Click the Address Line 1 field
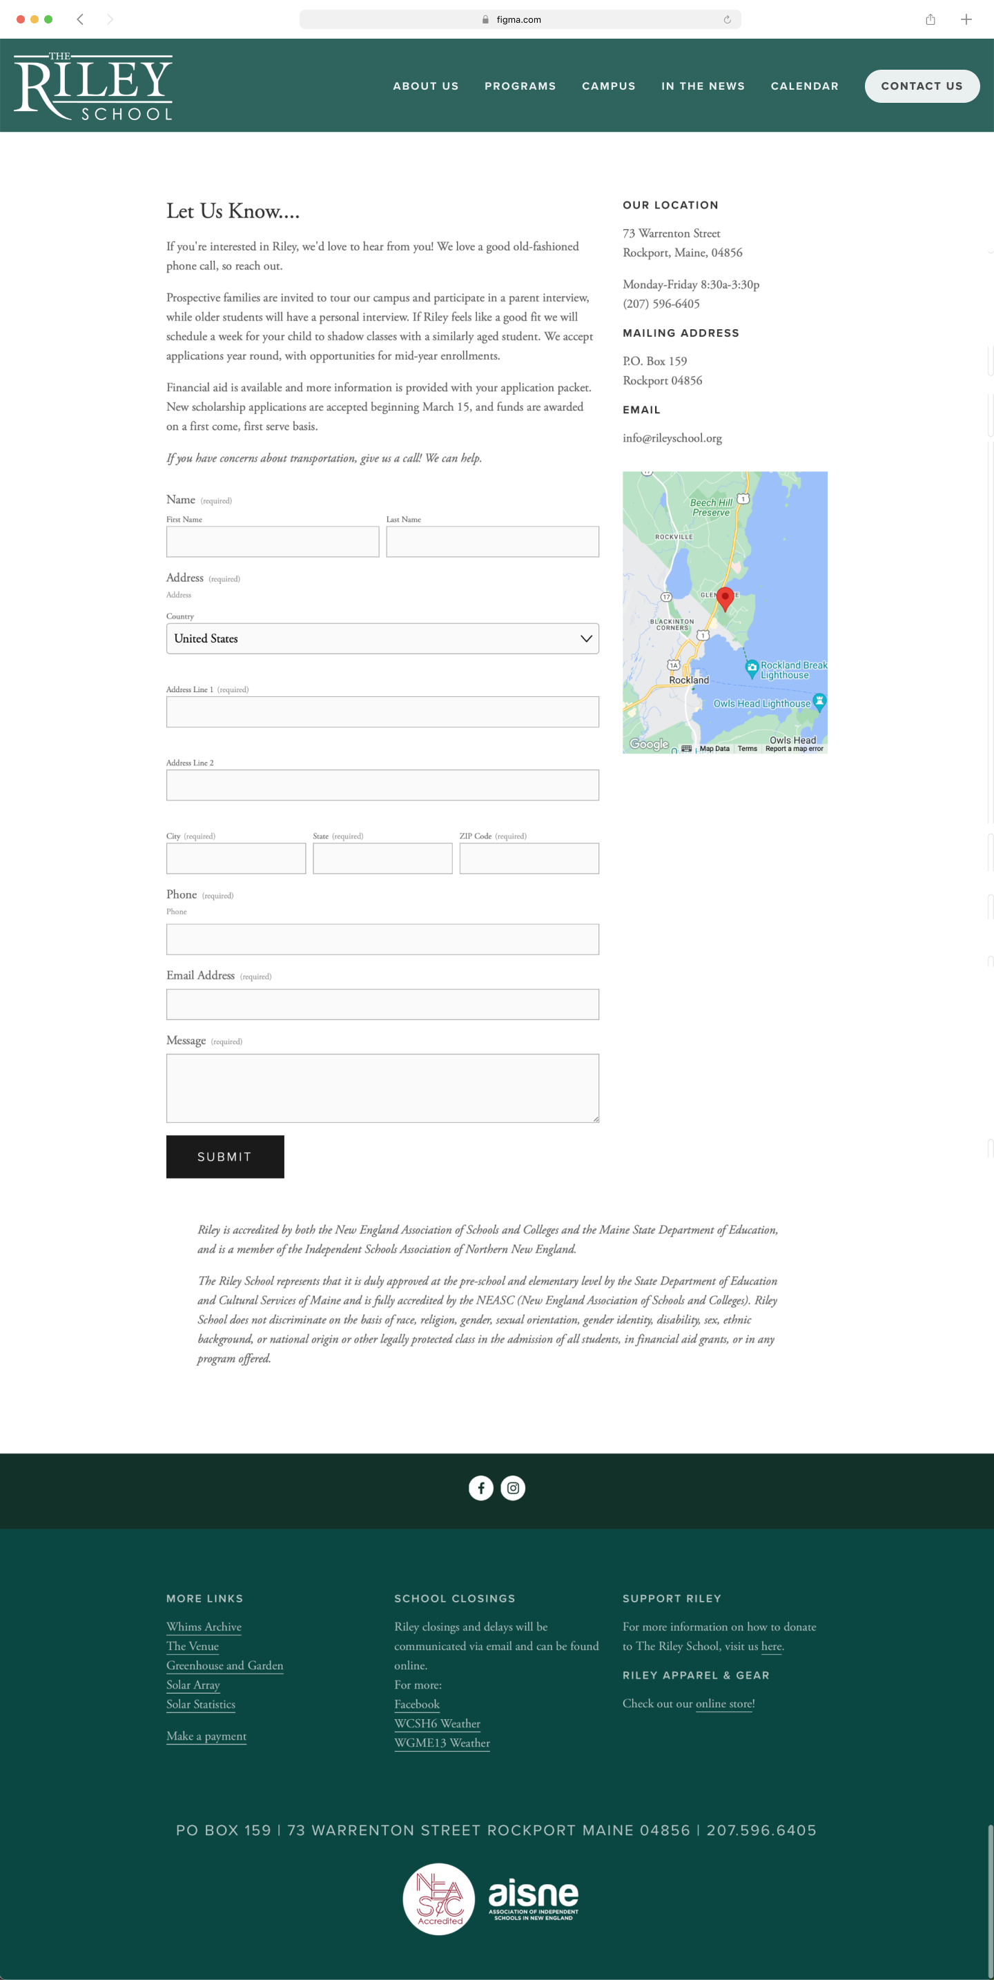The image size is (994, 1980). pyautogui.click(x=383, y=712)
